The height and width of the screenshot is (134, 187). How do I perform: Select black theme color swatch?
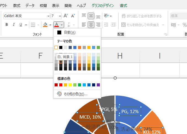61,48
